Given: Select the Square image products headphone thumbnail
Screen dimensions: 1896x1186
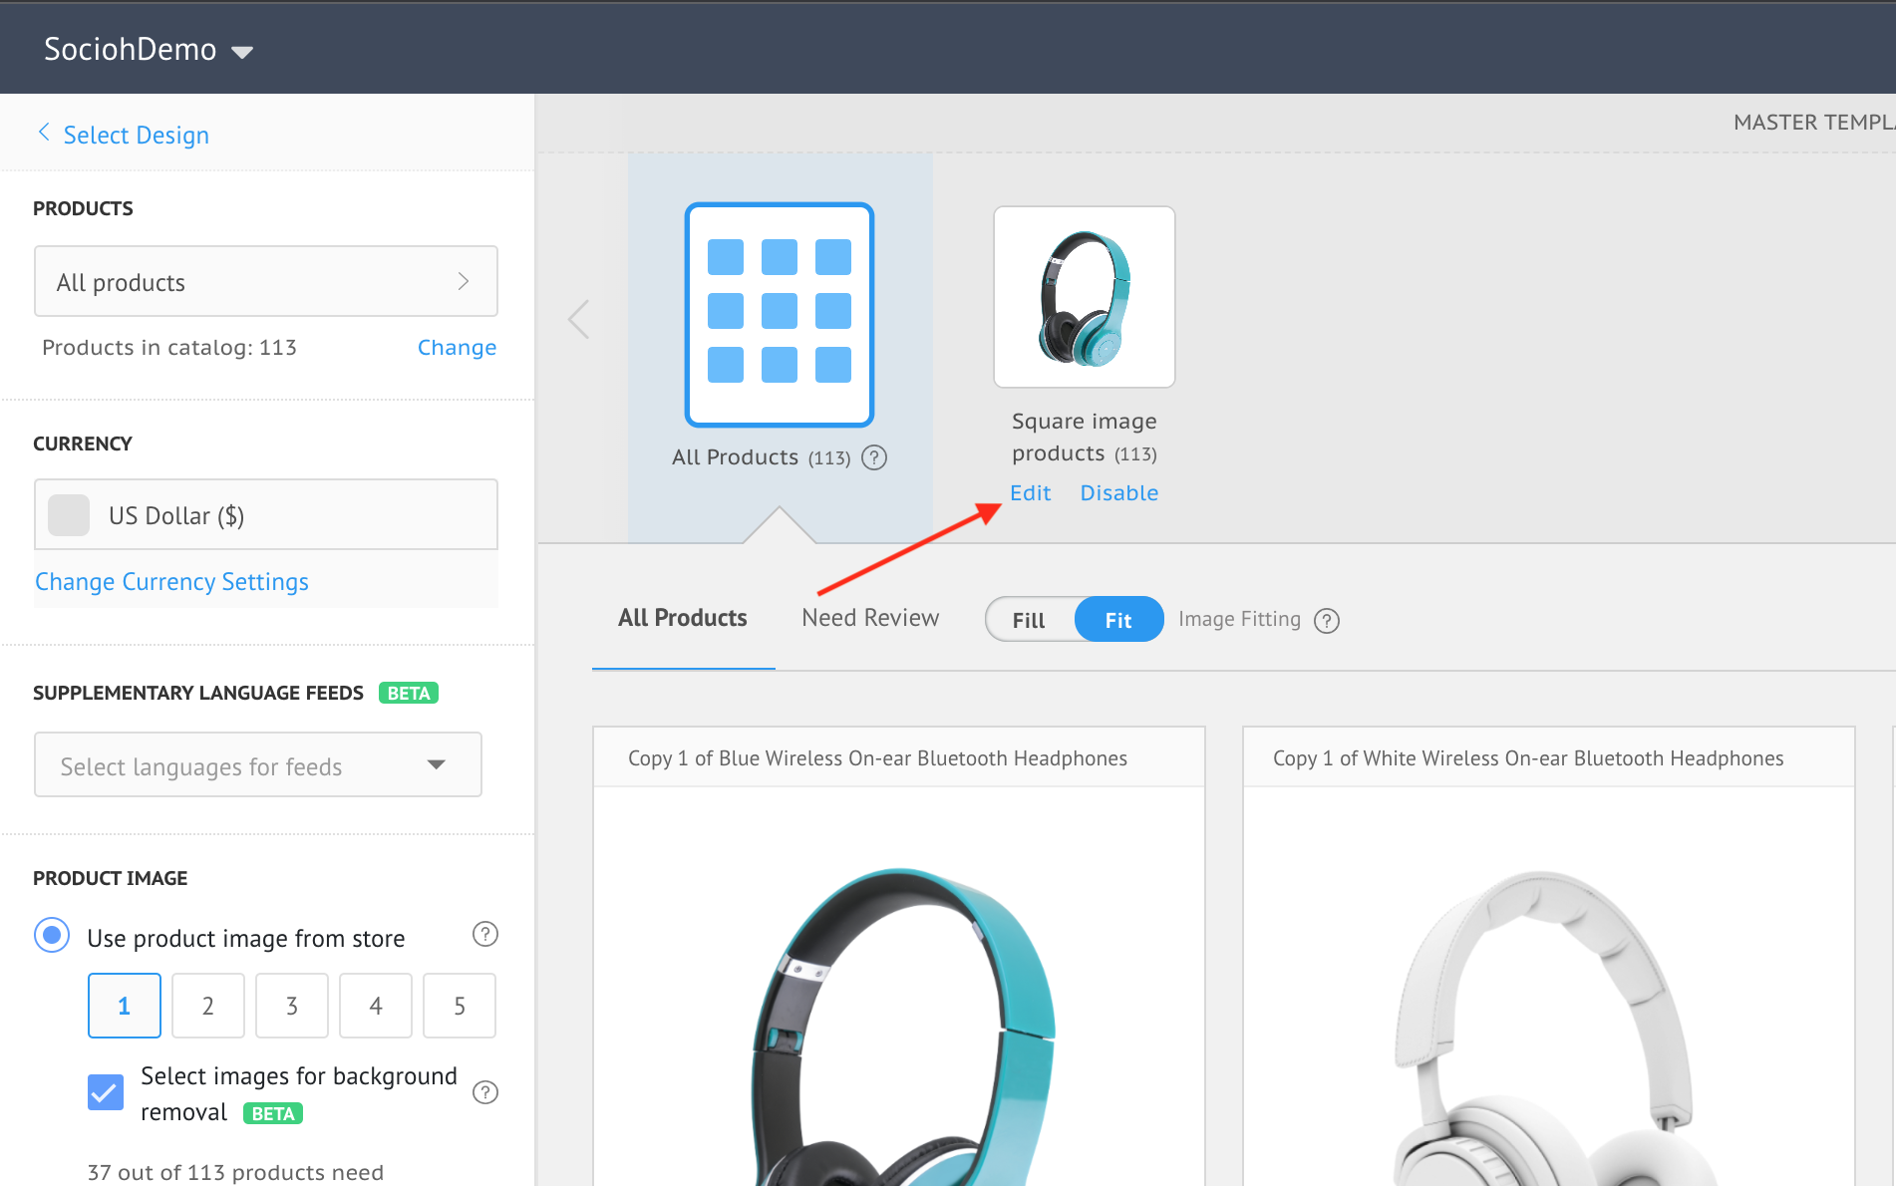Looking at the screenshot, I should pos(1084,297).
